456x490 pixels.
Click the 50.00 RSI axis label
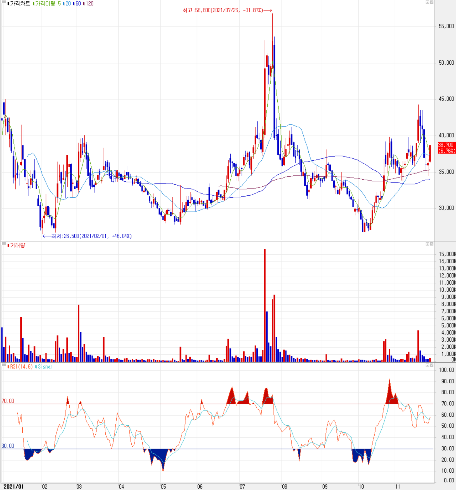pos(448,426)
